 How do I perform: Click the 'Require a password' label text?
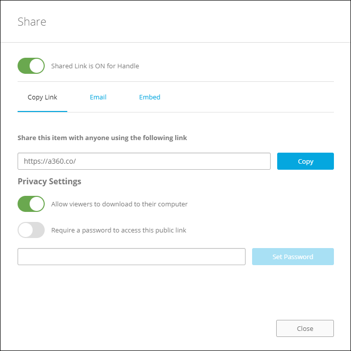[x=119, y=230]
